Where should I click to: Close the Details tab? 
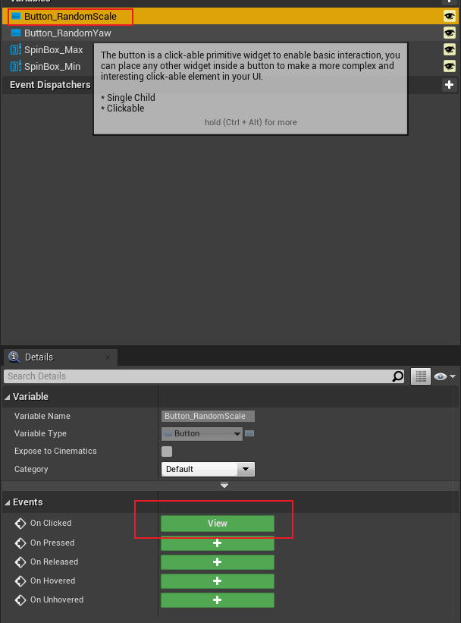pyautogui.click(x=108, y=357)
